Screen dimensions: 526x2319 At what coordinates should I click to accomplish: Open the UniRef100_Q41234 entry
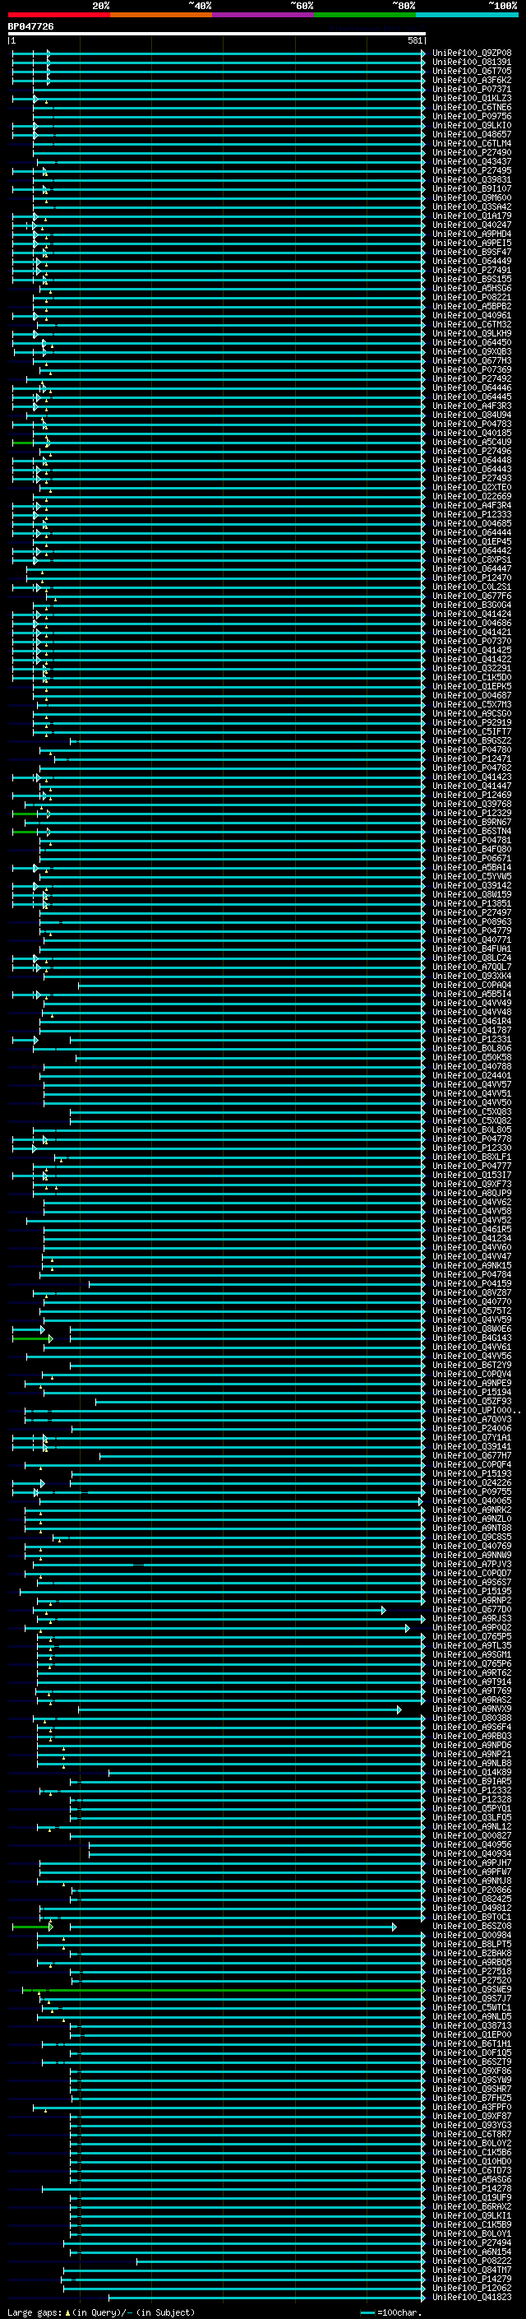472,1238
